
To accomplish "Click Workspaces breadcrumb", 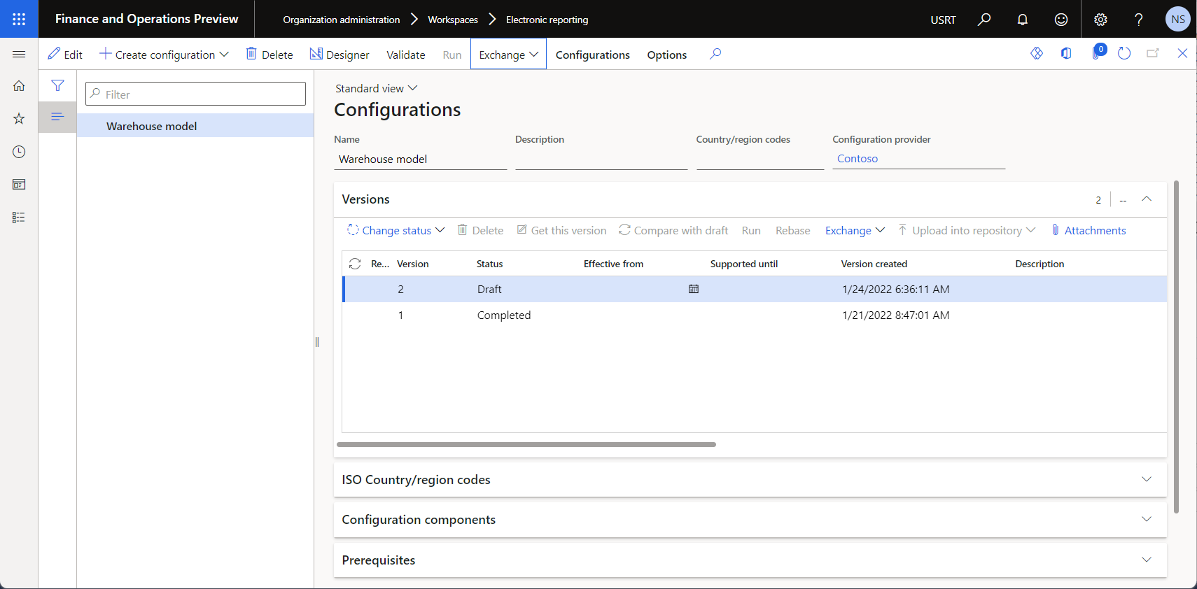I will (453, 20).
